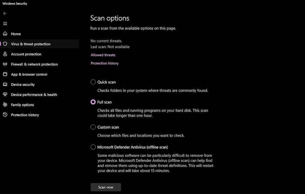Image resolution: width=305 pixels, height=194 pixels.
Task: Click the Home house icon
Action: 5,34
